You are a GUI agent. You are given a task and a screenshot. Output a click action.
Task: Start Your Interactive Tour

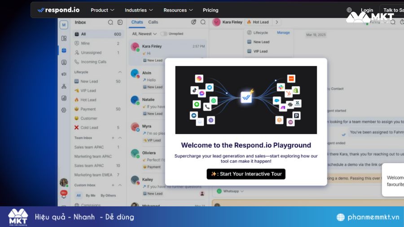click(x=246, y=174)
